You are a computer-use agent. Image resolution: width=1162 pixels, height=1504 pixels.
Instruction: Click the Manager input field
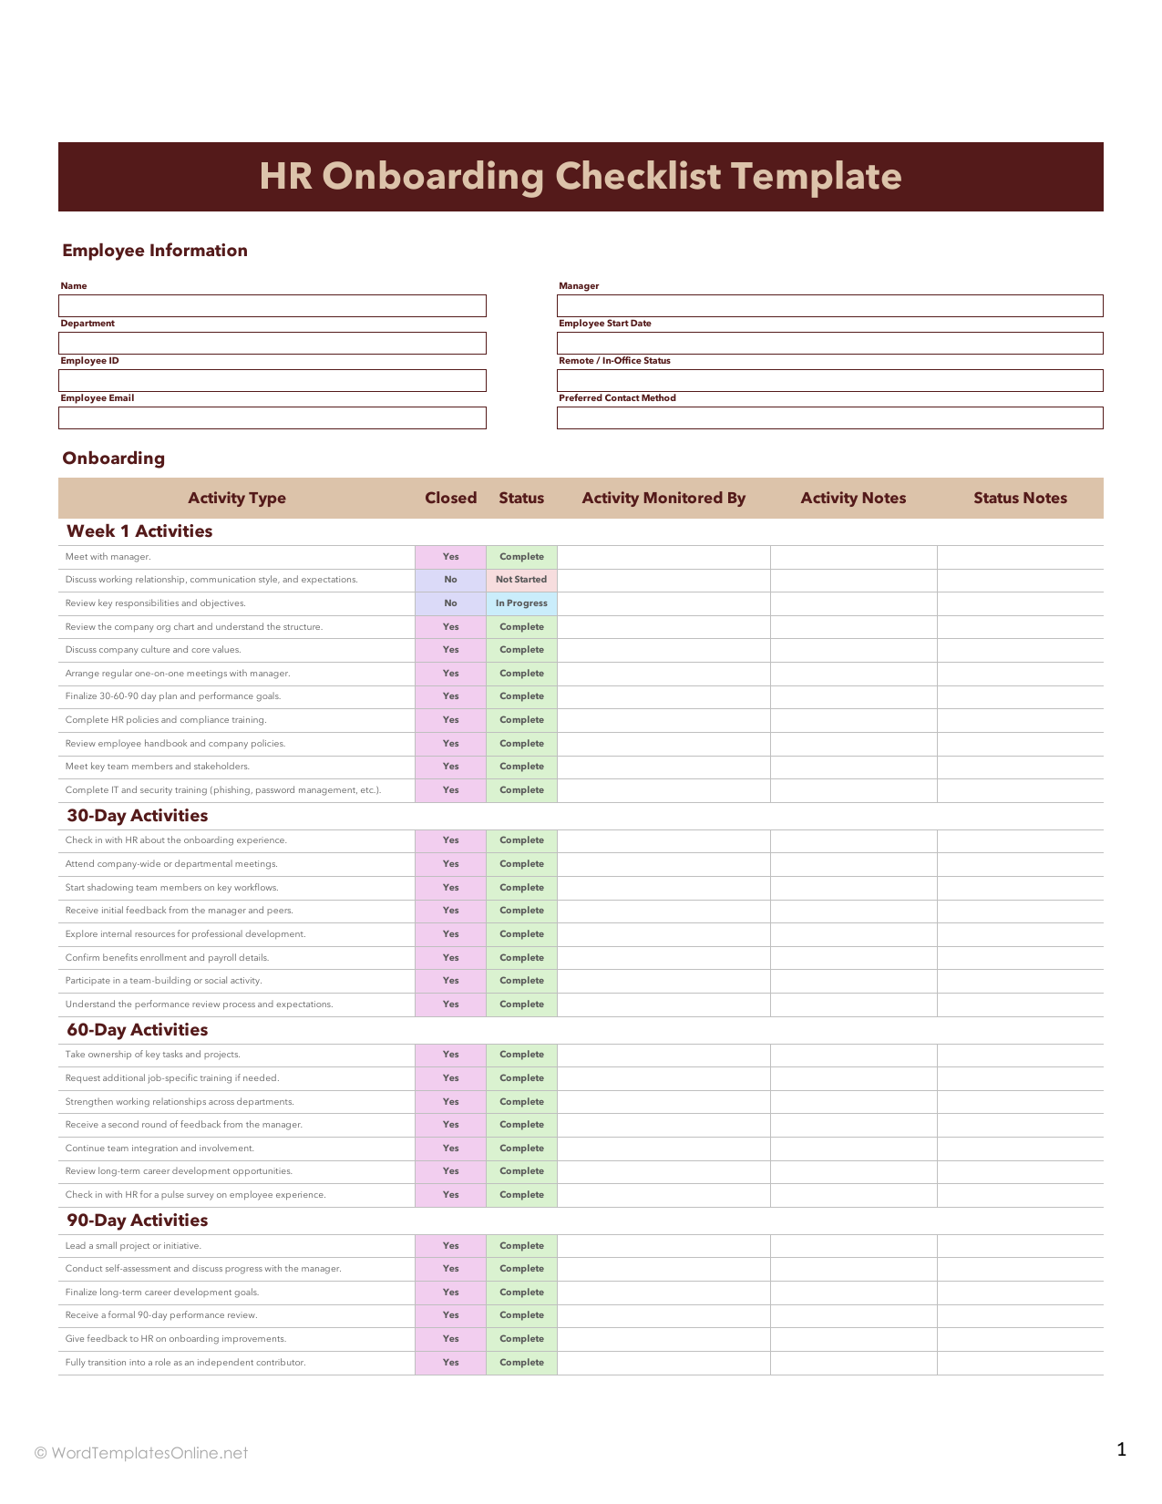pyautogui.click(x=829, y=305)
